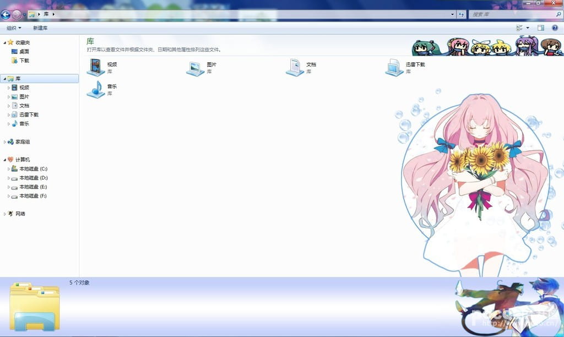Open the address bar previous locations dropdown

(x=452, y=14)
